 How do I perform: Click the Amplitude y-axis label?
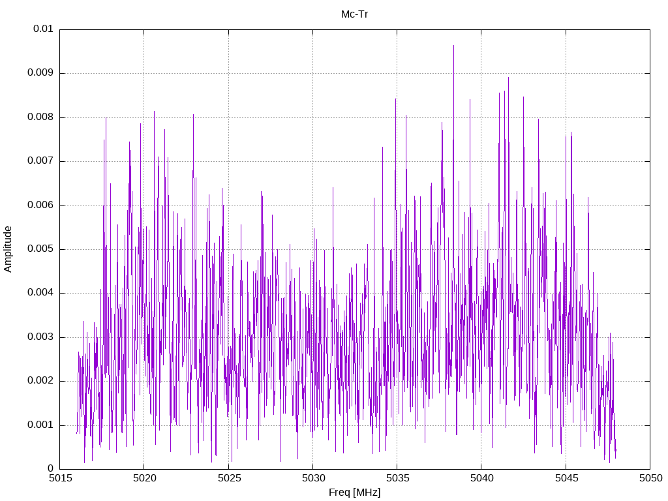click(8, 249)
